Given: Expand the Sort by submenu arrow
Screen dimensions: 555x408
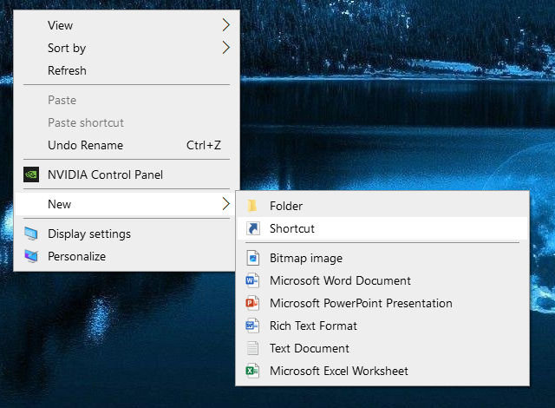Looking at the screenshot, I should coord(226,48).
